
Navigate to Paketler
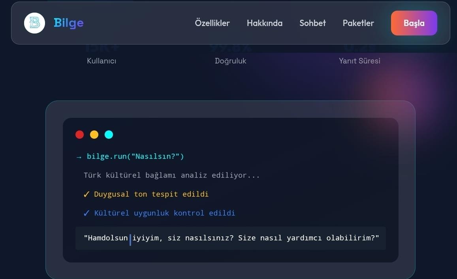click(x=358, y=23)
